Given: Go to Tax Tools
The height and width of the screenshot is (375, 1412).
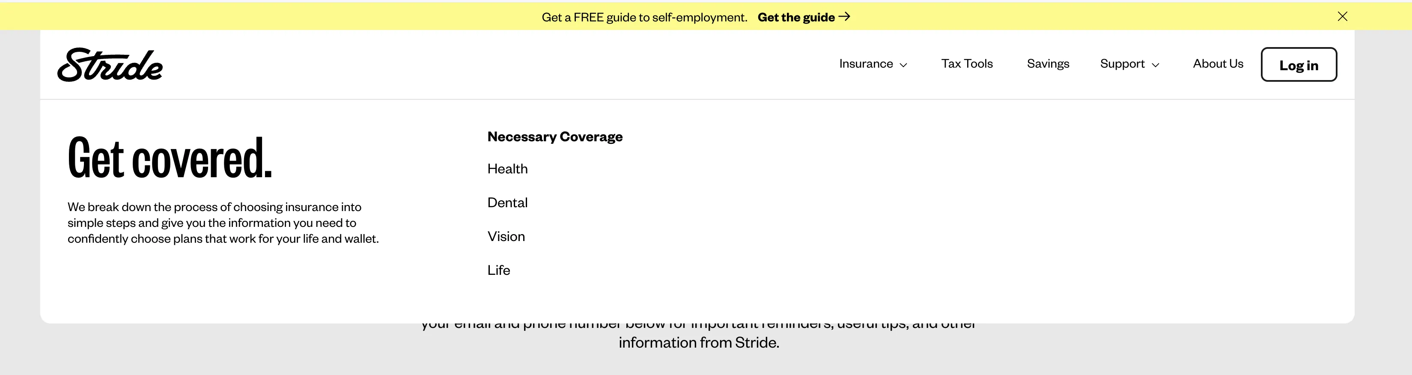Looking at the screenshot, I should 966,64.
